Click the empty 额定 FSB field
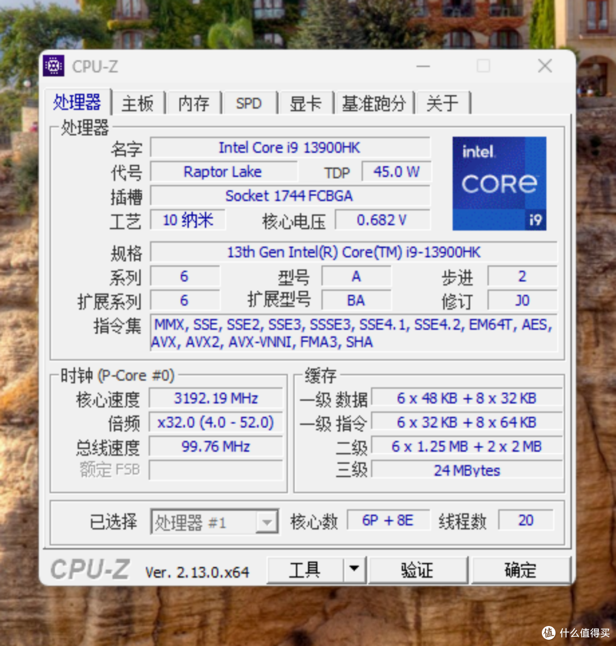The height and width of the screenshot is (646, 616). 216,470
